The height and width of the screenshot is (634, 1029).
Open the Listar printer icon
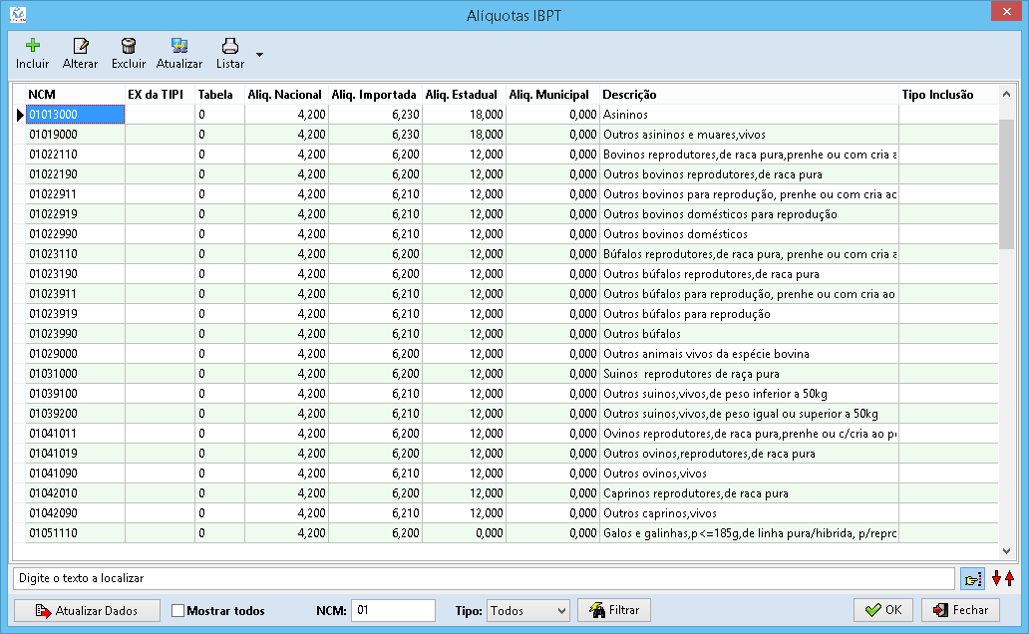point(229,45)
